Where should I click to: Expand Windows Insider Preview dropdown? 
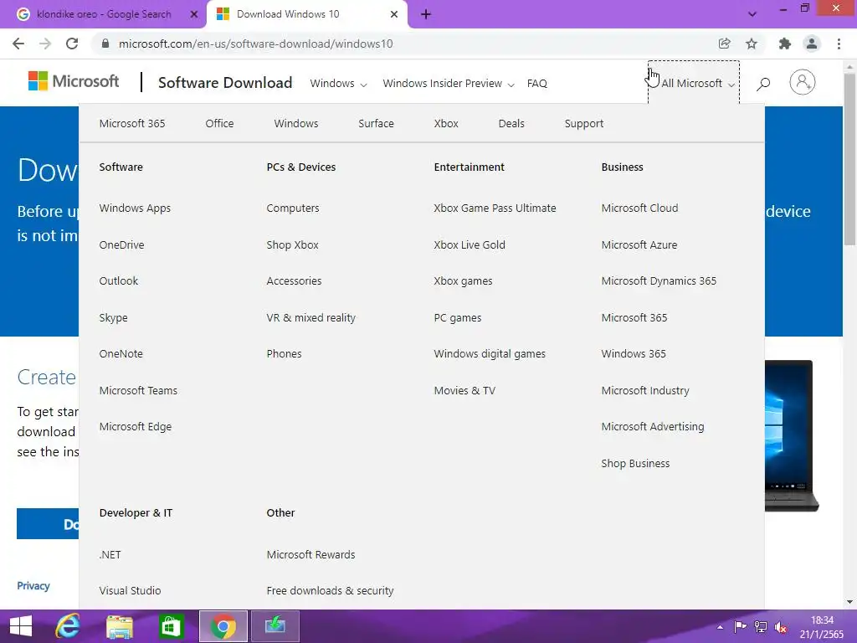(x=449, y=84)
